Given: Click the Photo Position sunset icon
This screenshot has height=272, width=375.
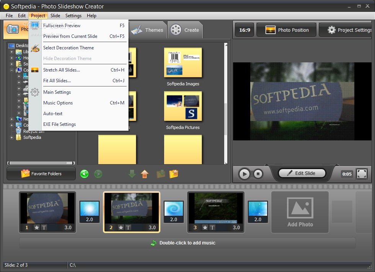Looking at the screenshot, I should [270, 30].
